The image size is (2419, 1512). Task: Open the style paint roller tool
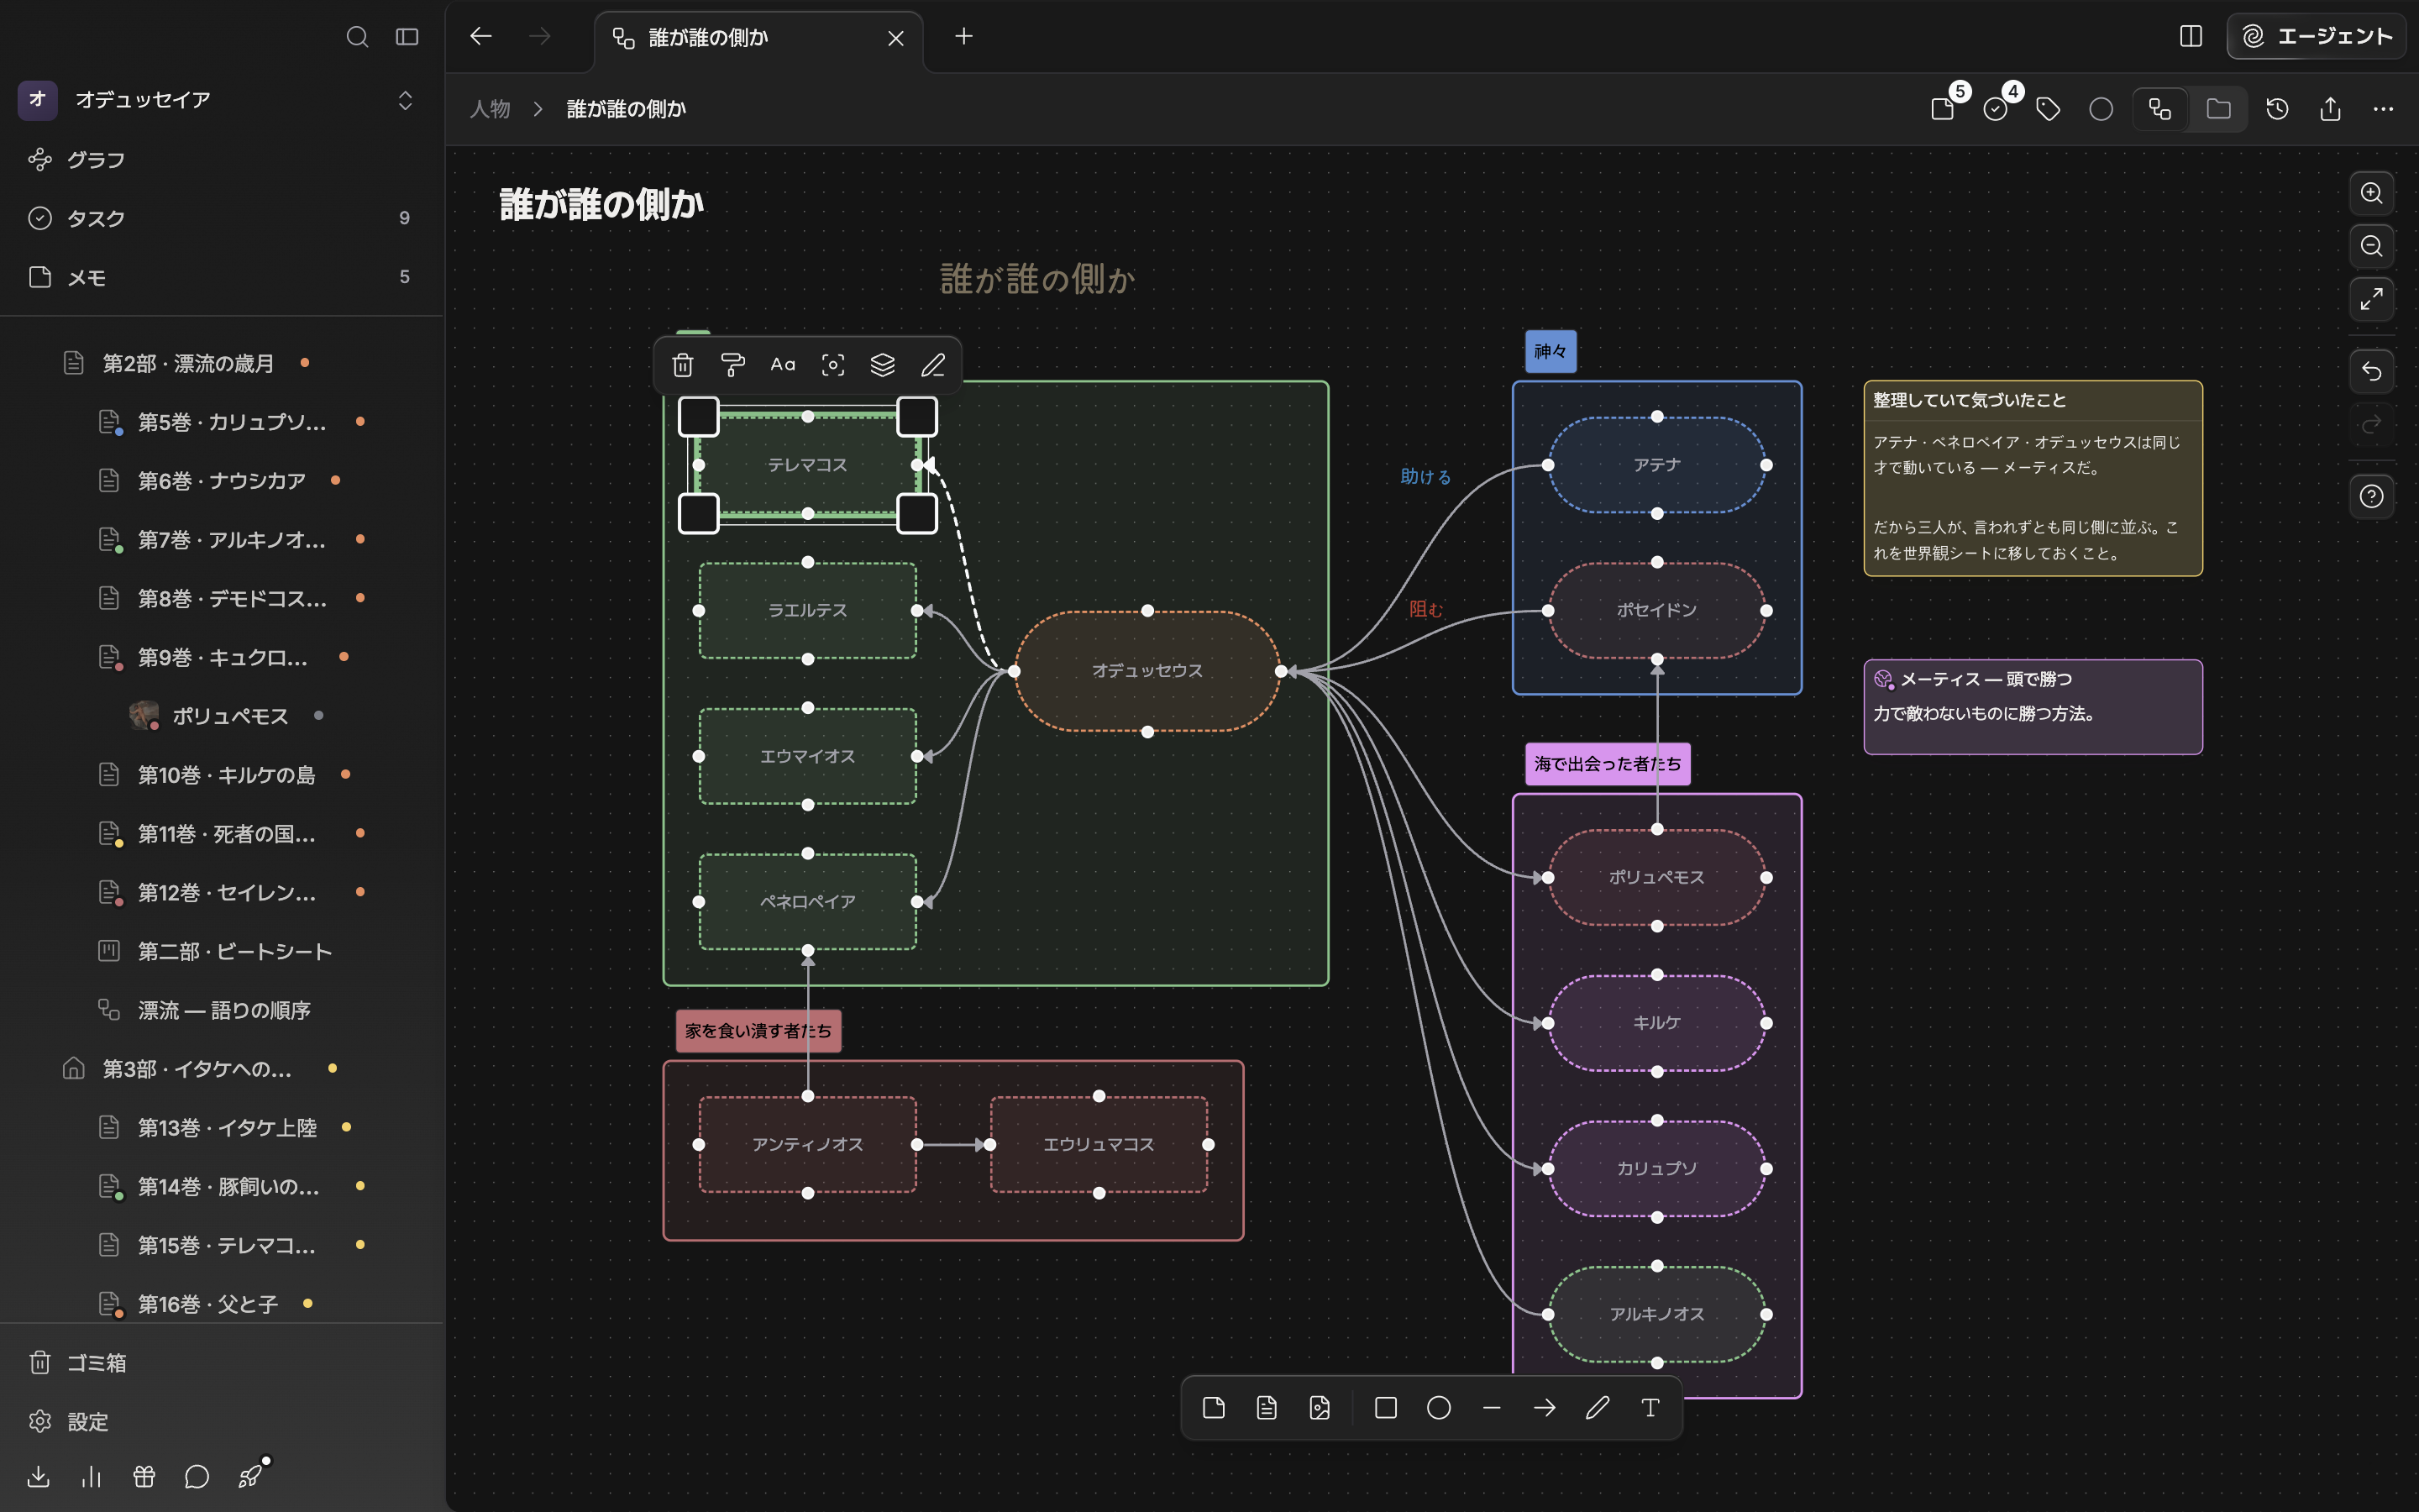coord(732,365)
